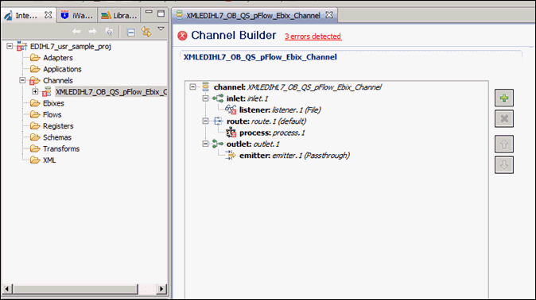Click the Channels folder icon with error
536x300 pixels.
pyautogui.click(x=34, y=80)
